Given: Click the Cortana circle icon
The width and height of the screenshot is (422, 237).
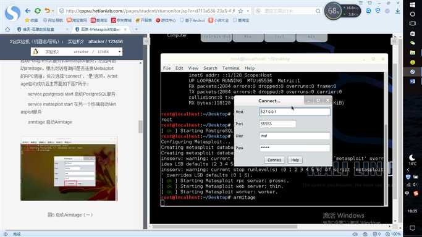Looking at the screenshot, I should 413,14.
